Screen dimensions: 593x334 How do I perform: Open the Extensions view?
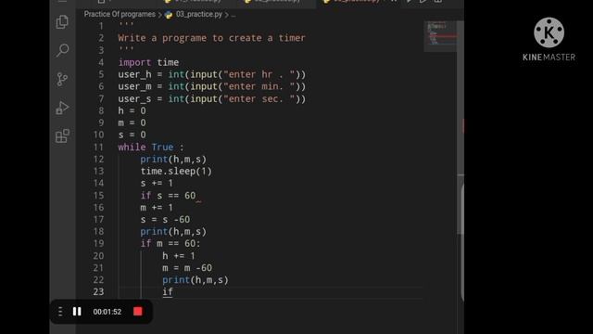point(62,136)
